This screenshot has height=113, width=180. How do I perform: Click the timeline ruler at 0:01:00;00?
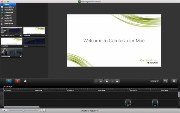(133, 91)
